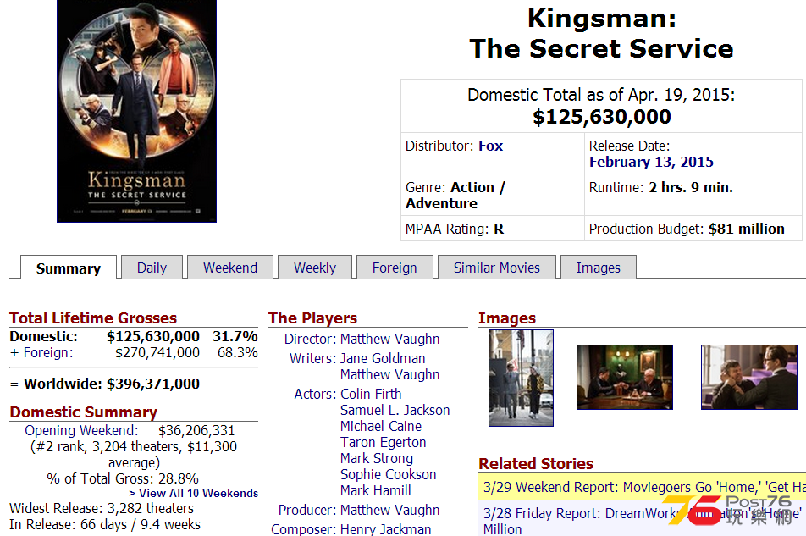Open the green room table scene thumbnail

[625, 377]
